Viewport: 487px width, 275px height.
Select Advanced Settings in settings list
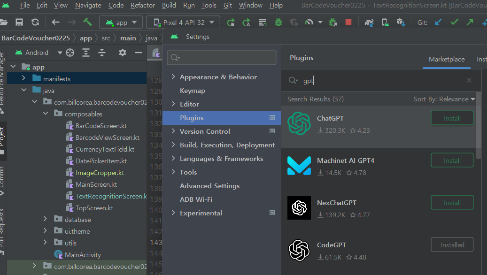point(209,186)
